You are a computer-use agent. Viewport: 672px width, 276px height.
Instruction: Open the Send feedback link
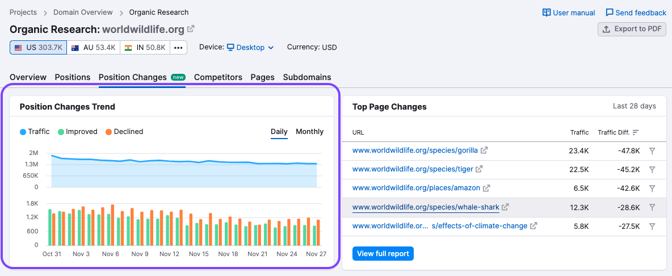[x=636, y=12]
